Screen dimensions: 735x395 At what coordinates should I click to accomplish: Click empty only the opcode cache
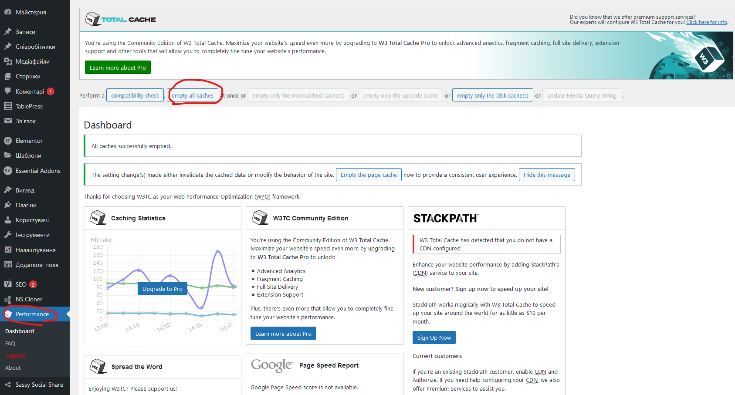(x=401, y=95)
